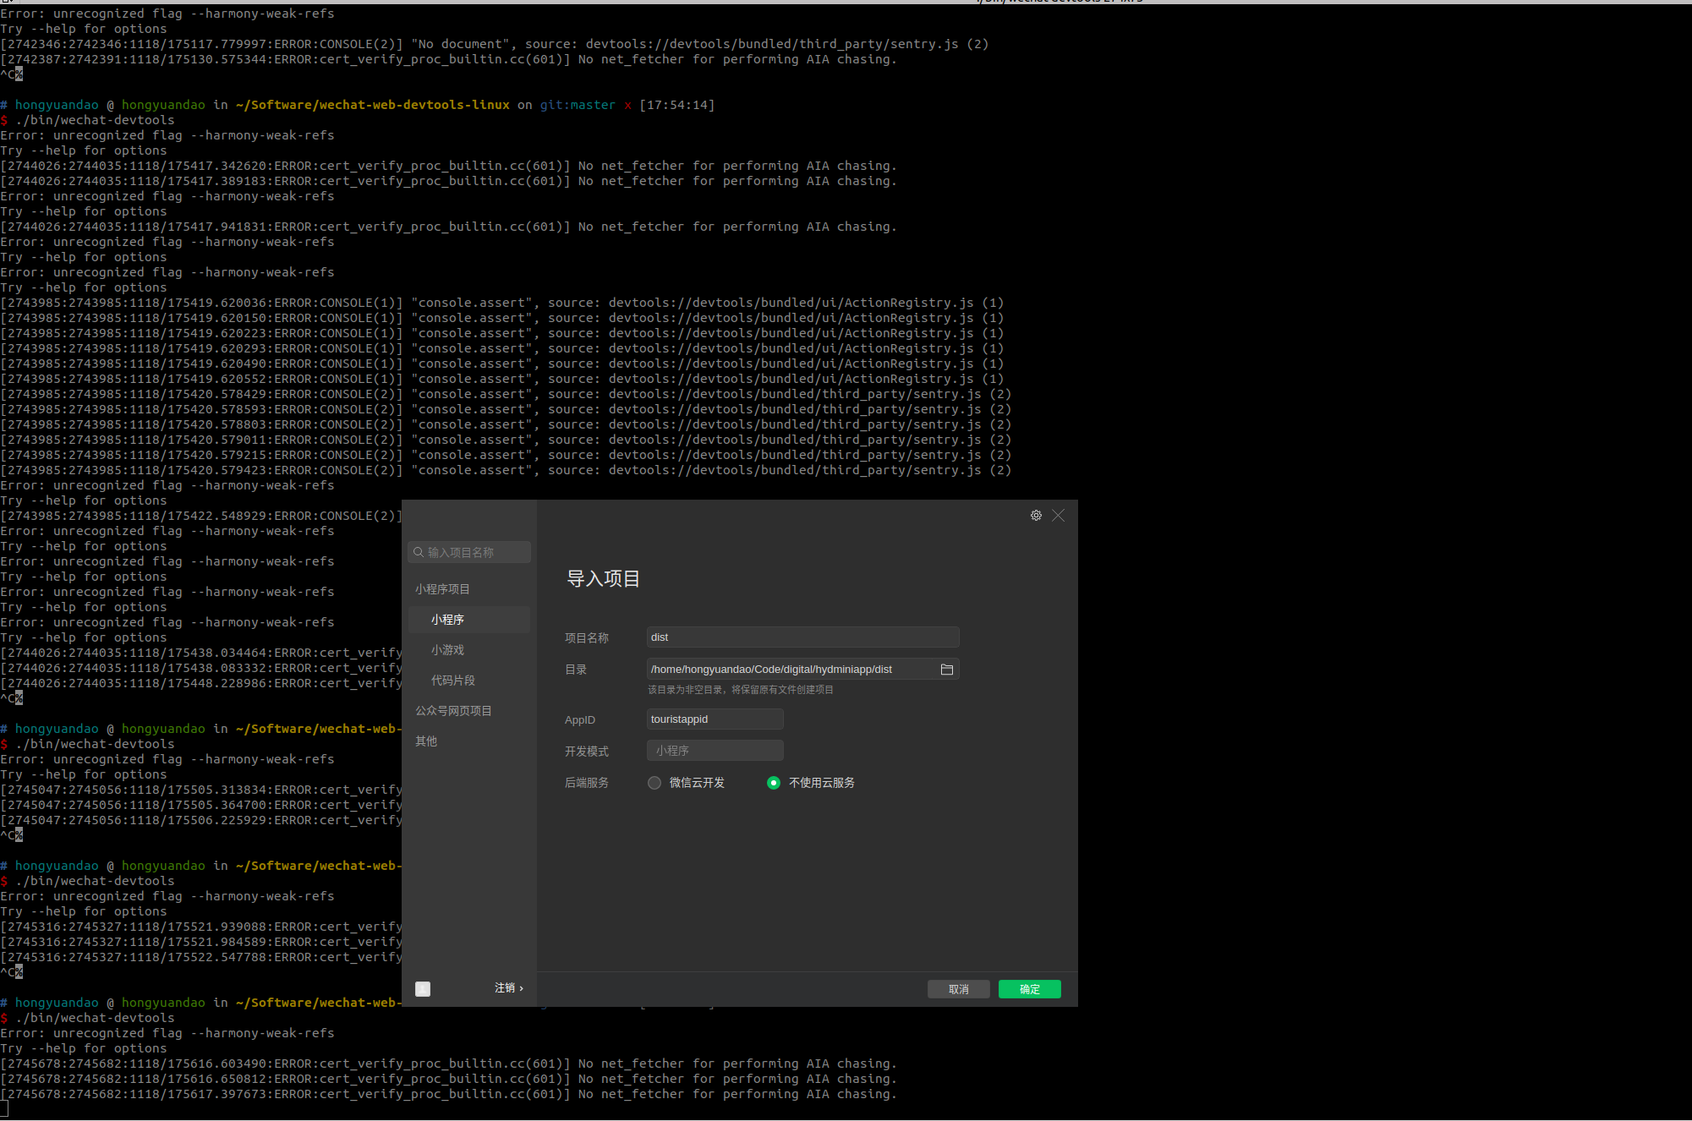Select 微信云开发 radio button
Screen dimensions: 1692x1121
click(654, 783)
